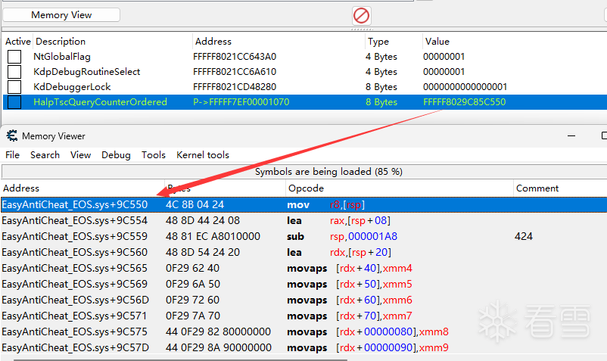This screenshot has width=607, height=361.
Task: Click address FFFFF8021CD48280
Action: click(x=235, y=87)
